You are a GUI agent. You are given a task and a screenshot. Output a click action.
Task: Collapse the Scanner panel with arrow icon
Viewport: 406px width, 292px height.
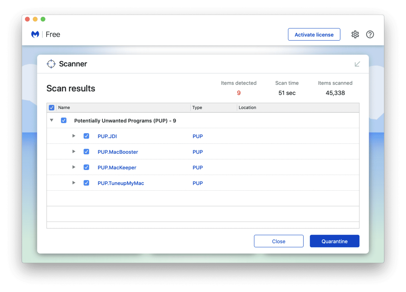click(357, 64)
